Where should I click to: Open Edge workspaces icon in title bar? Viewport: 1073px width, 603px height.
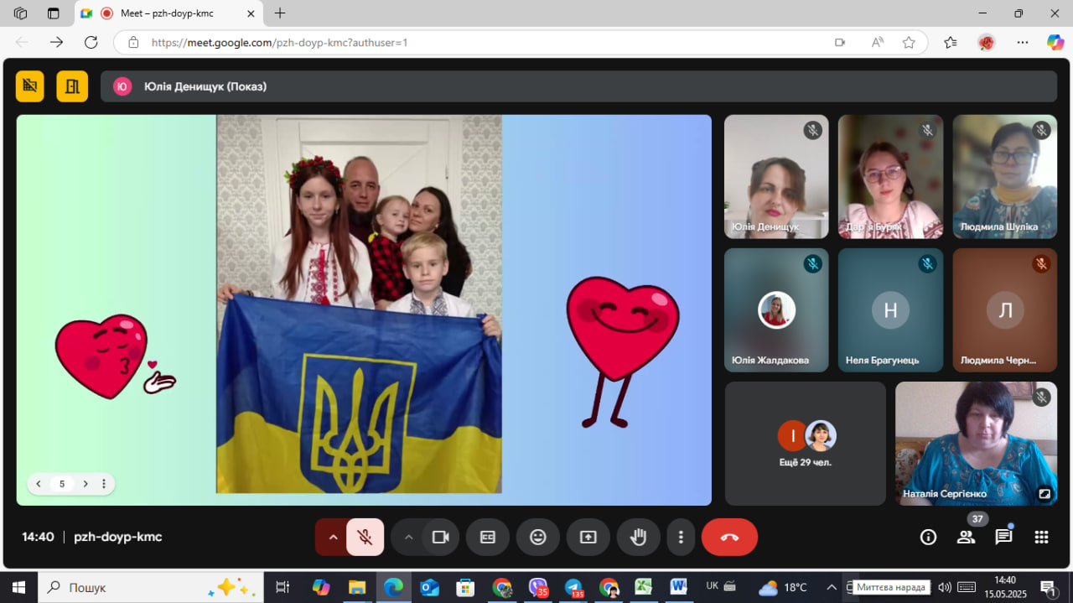(x=21, y=13)
